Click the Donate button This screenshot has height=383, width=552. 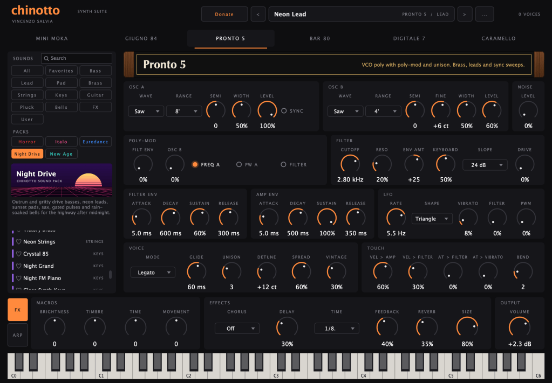click(224, 15)
